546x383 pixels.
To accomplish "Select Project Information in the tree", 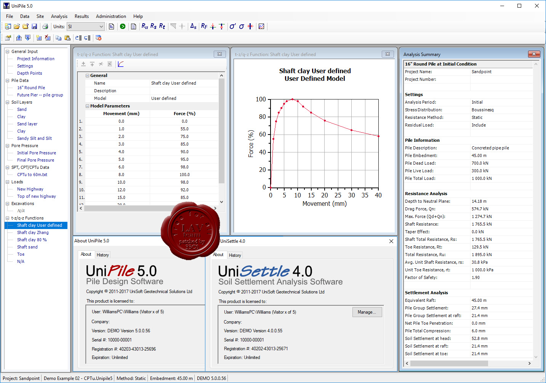I will pos(36,59).
